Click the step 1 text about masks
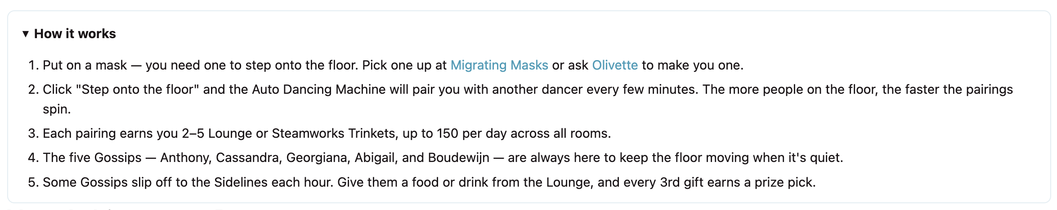The image size is (1057, 210). 393,65
